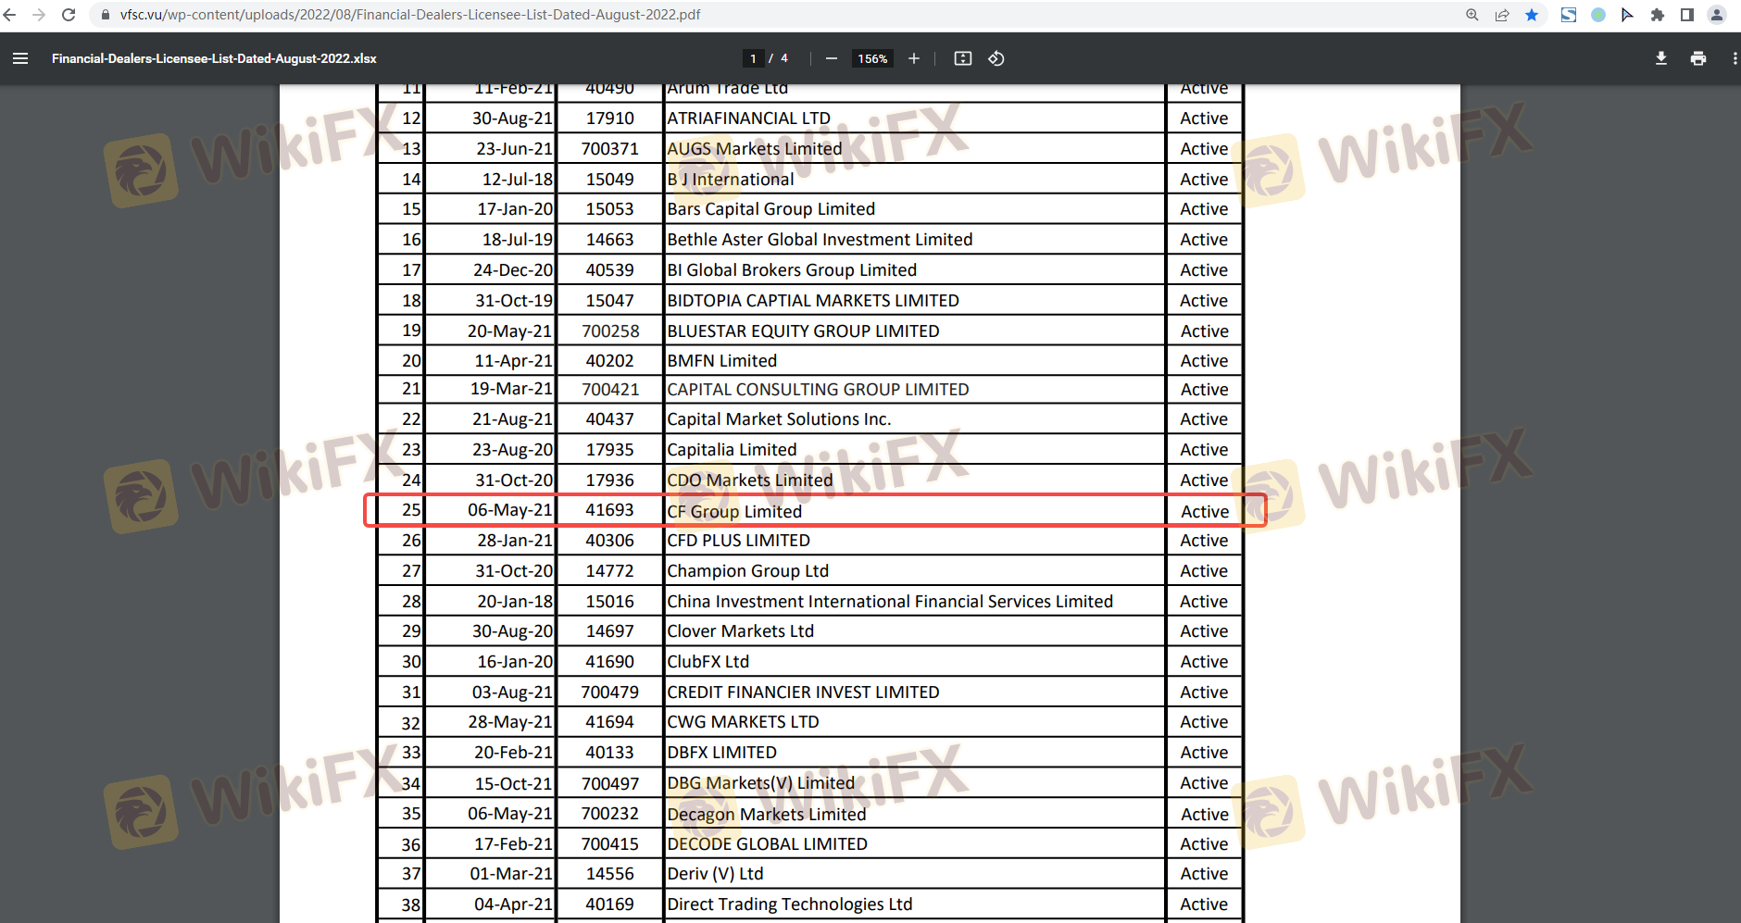Screen dimensions: 1741x923
Task: Open the PDF viewer more actions menu
Action: 1734,58
